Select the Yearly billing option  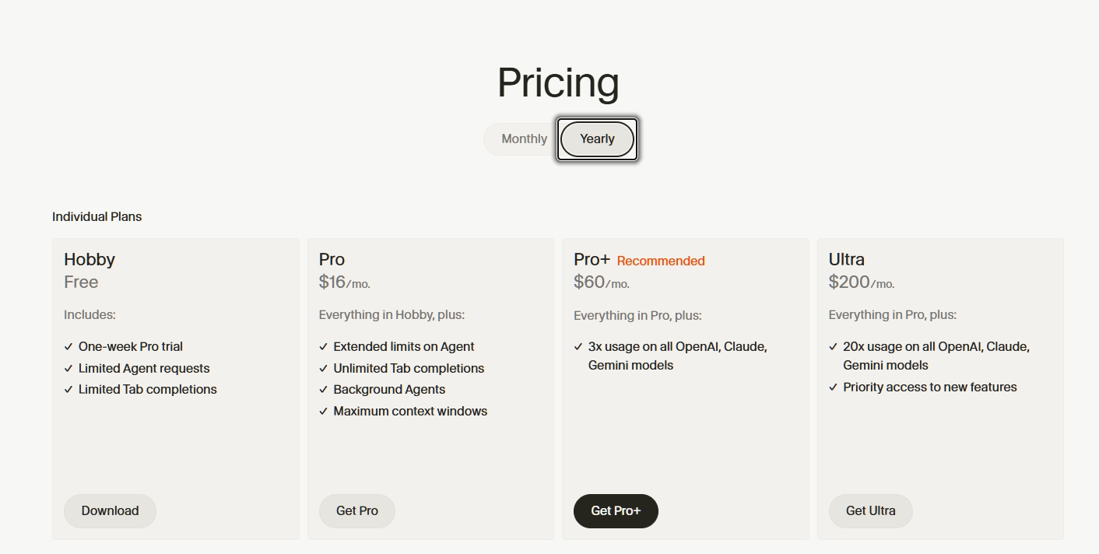597,138
